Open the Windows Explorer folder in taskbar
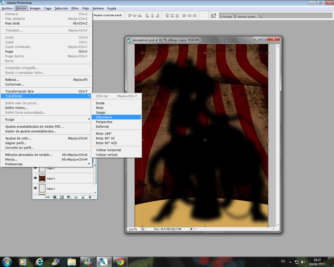Viewport: 334px width, 267px height. pyautogui.click(x=72, y=262)
